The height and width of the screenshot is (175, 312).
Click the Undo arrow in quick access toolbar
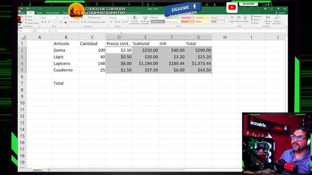[27, 9]
